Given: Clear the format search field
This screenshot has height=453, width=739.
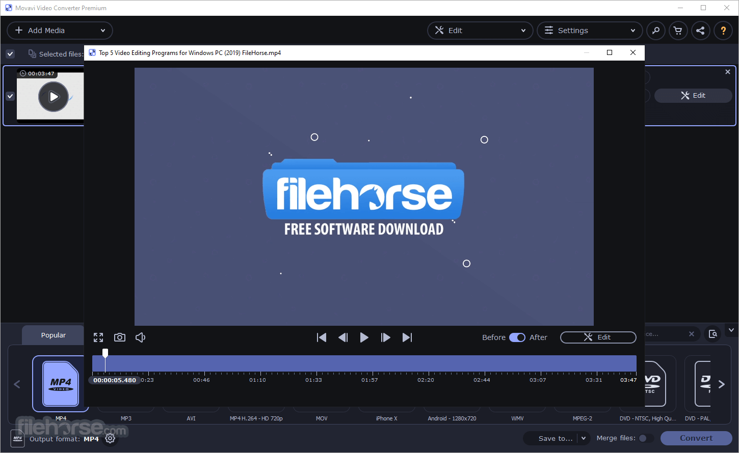Looking at the screenshot, I should [x=692, y=334].
